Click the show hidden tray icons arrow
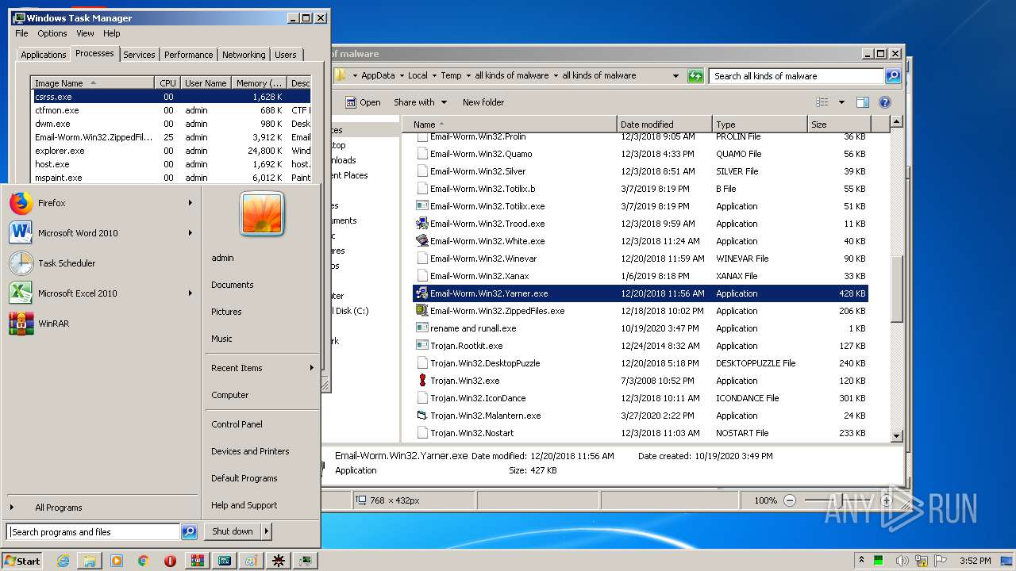The height and width of the screenshot is (571, 1016). 861,561
